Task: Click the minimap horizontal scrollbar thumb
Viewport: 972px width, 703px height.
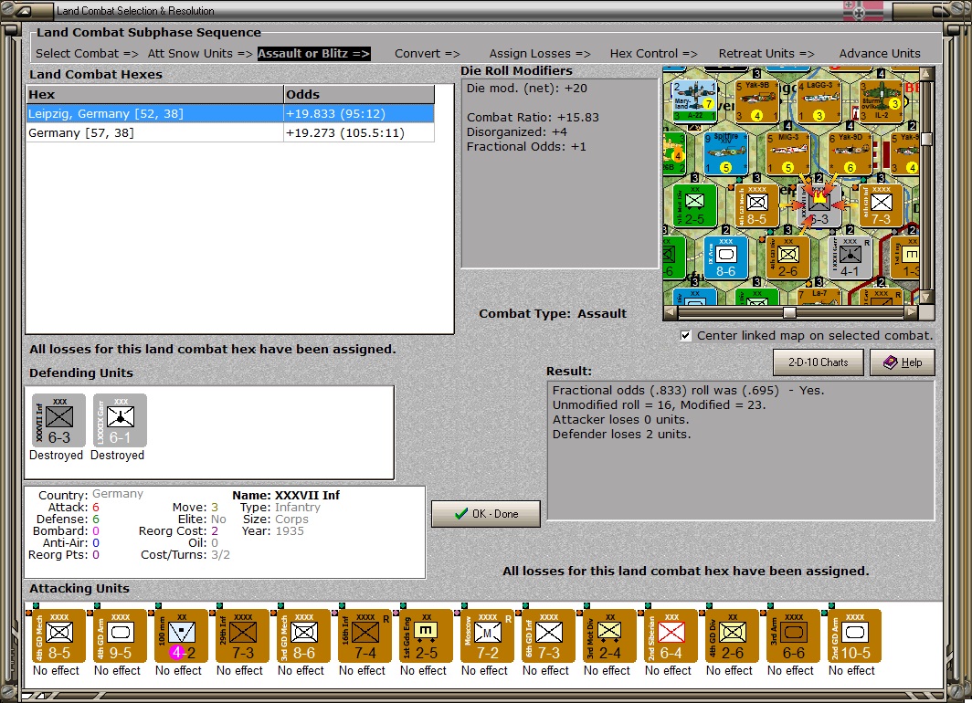Action: coord(789,313)
